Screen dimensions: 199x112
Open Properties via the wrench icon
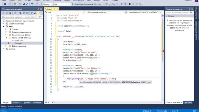click(x=35, y=13)
